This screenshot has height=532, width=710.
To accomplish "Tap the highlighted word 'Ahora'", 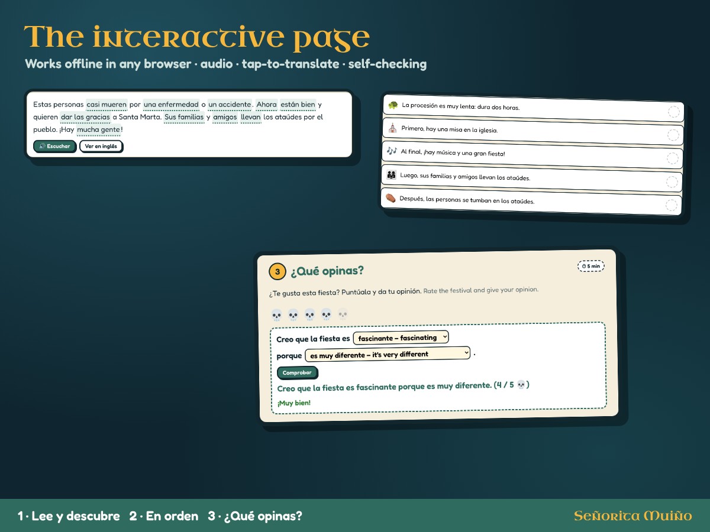I will pos(266,105).
